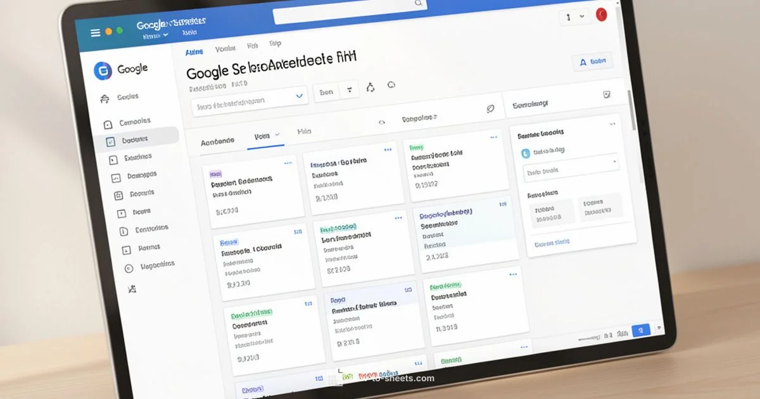This screenshot has width=760, height=399.
Task: Switch to the underlined middle tab above the cards
Action: [x=265, y=137]
